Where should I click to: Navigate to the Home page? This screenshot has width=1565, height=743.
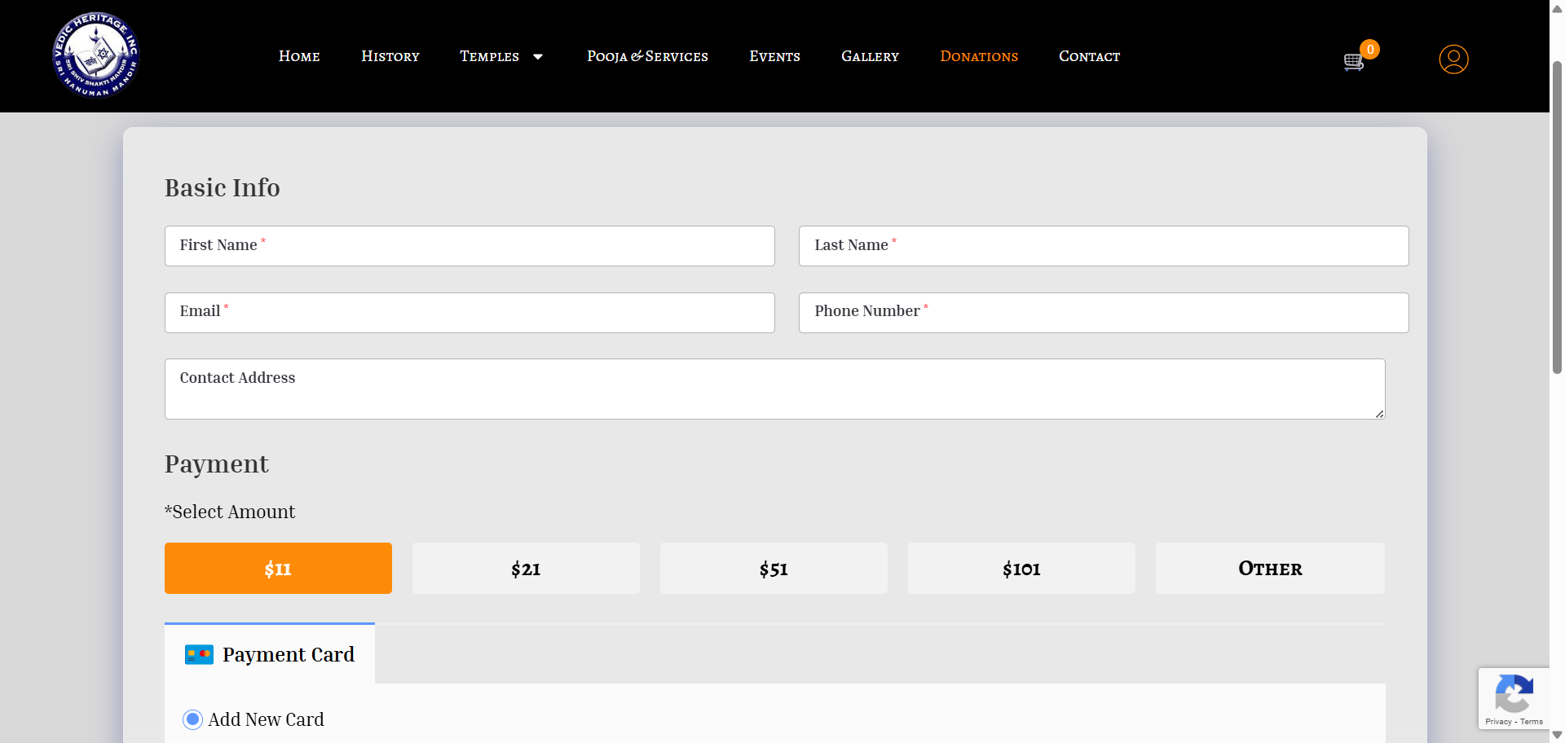click(x=299, y=56)
